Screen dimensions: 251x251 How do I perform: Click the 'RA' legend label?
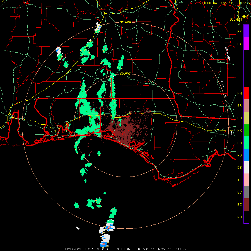pos(239,143)
